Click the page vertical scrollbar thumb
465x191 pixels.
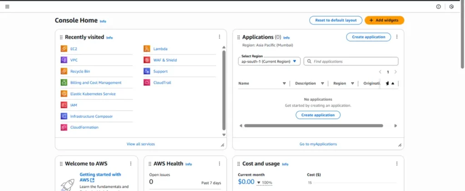[462, 34]
